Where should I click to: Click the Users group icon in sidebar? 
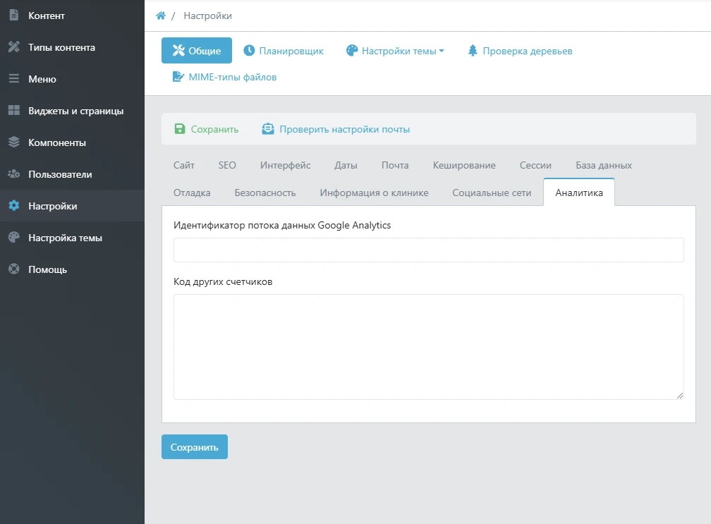[13, 174]
